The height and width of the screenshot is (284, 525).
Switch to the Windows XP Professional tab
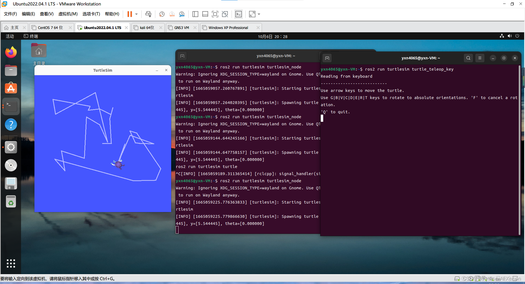228,28
